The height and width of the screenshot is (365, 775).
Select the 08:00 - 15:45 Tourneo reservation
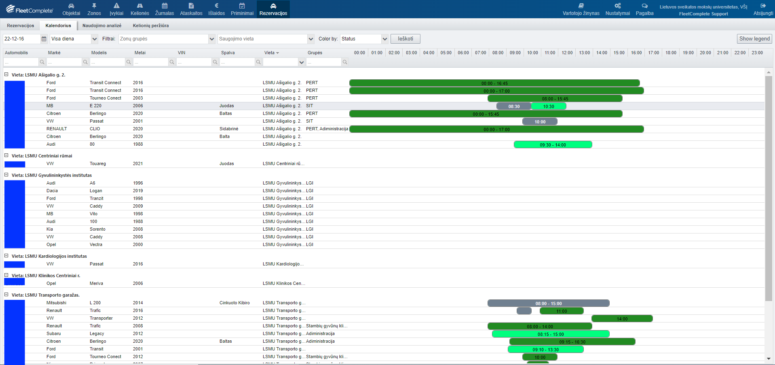[555, 99]
